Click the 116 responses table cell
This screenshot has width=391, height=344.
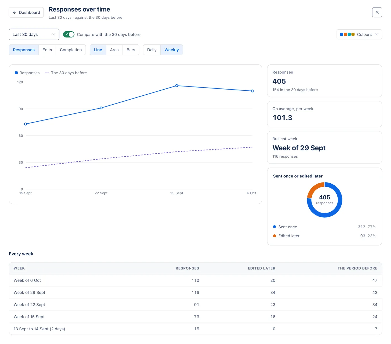(195, 292)
